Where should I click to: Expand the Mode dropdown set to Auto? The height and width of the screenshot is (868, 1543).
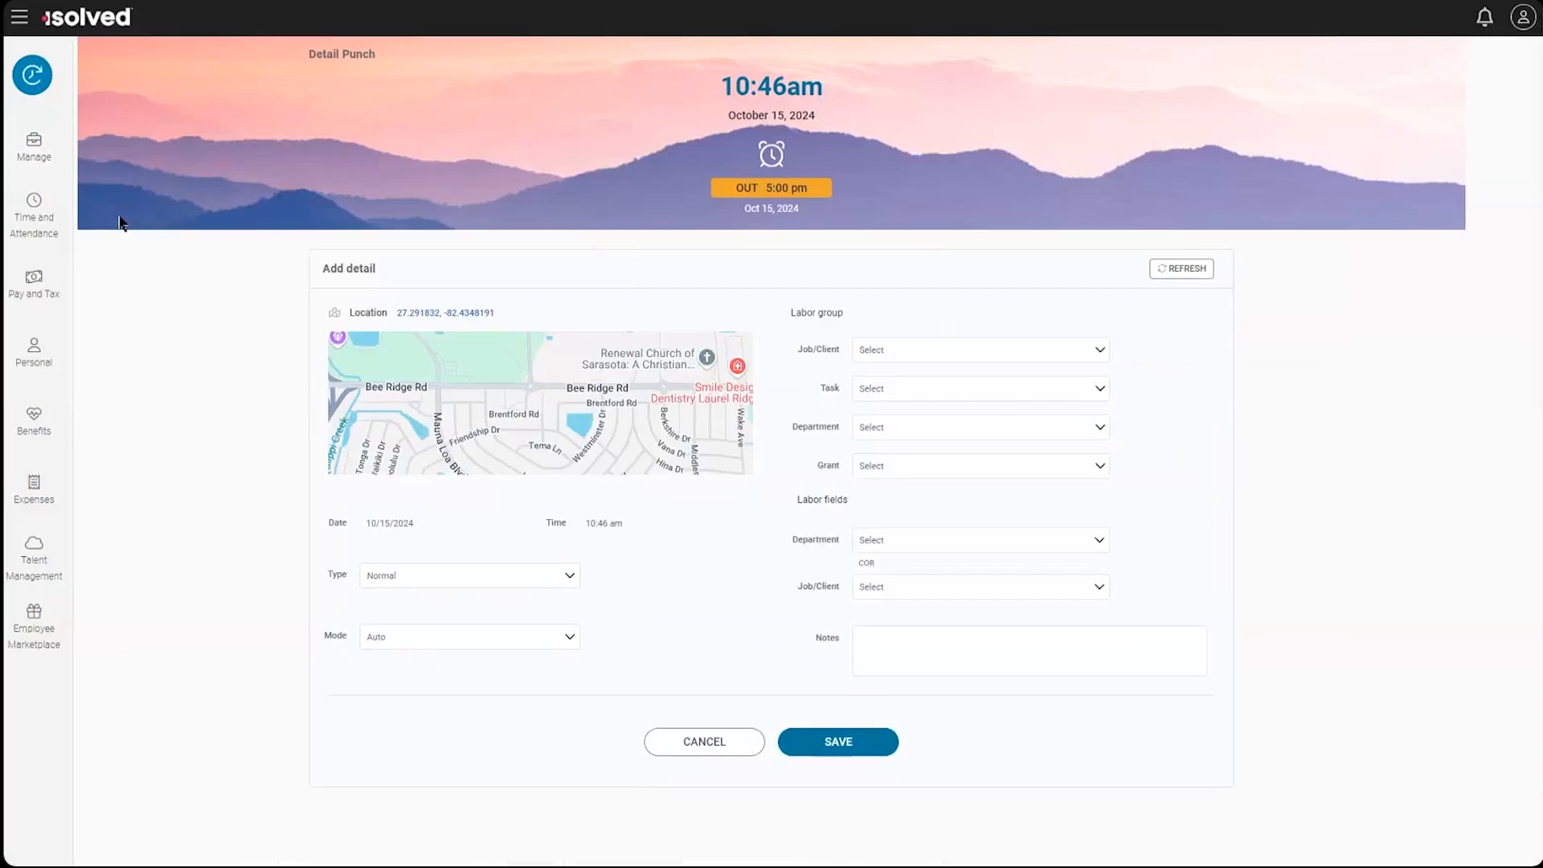point(469,637)
